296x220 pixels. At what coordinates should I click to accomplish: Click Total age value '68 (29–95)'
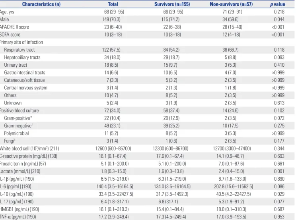click(114, 12)
